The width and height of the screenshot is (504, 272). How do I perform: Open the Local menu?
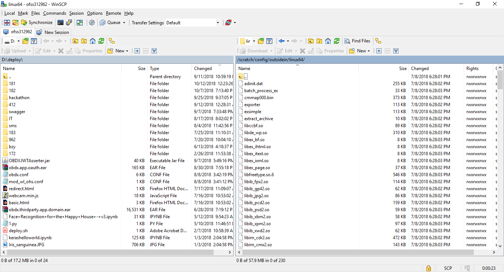tap(10, 13)
